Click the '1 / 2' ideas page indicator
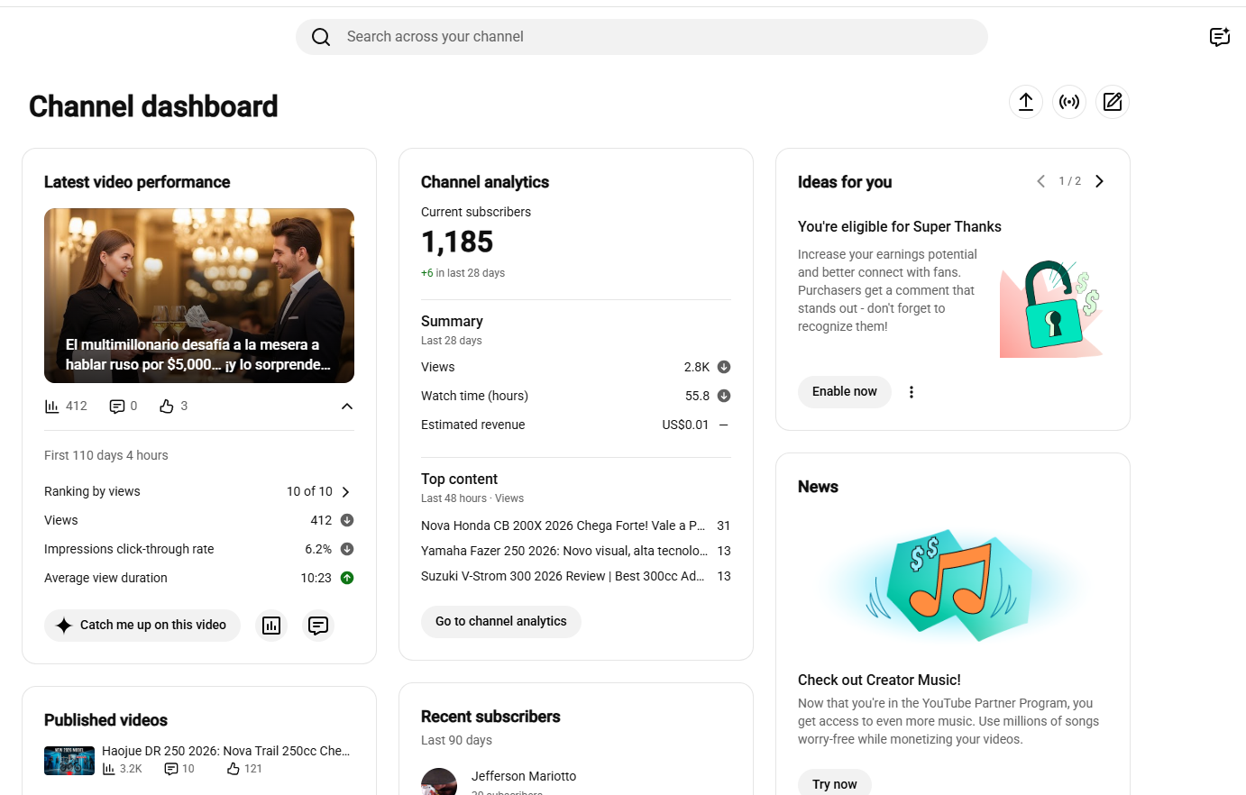 [x=1070, y=181]
